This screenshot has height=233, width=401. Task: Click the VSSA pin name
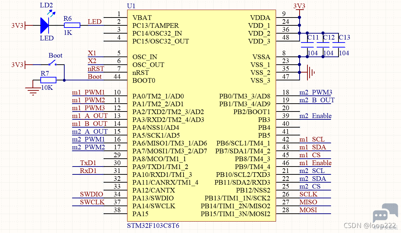[x=261, y=57]
